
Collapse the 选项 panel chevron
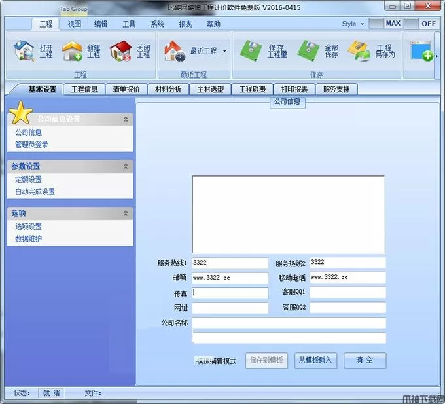click(126, 213)
